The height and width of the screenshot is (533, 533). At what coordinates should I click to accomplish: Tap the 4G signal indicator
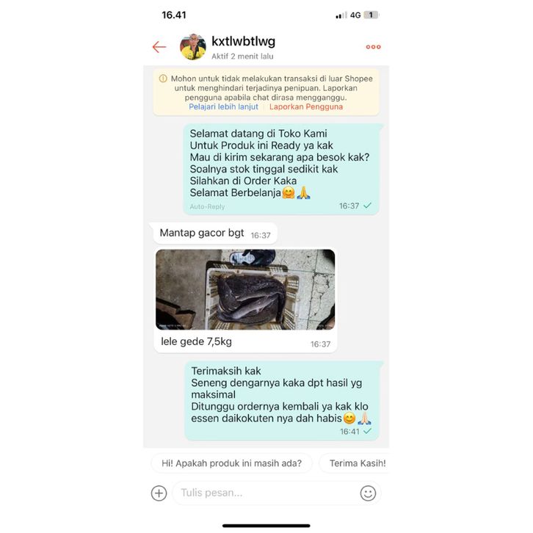coord(355,15)
